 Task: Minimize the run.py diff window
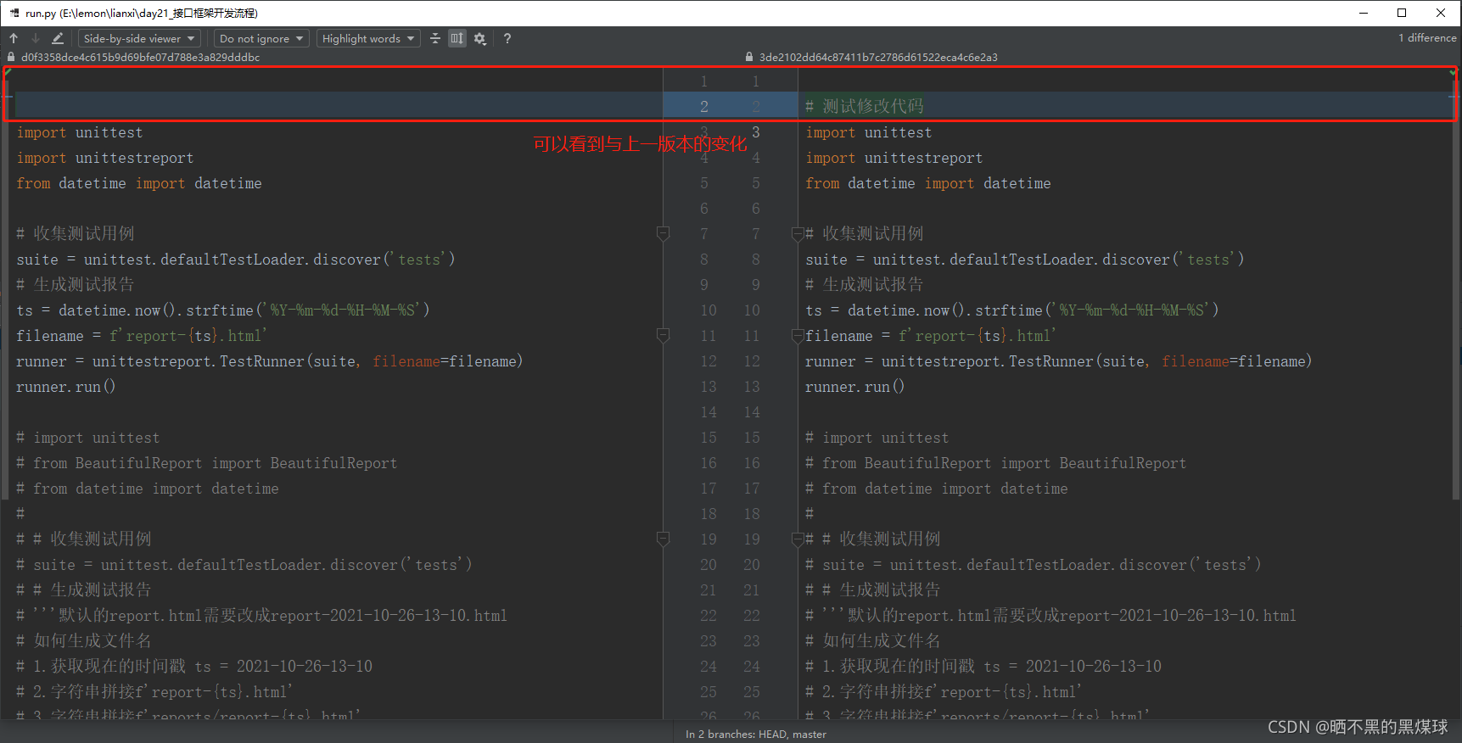1364,13
